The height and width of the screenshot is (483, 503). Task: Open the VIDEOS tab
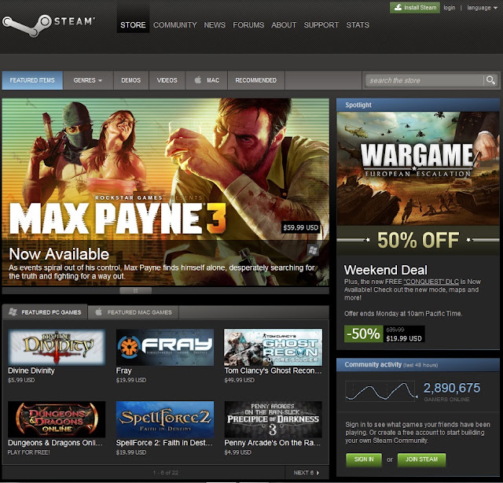tap(167, 80)
